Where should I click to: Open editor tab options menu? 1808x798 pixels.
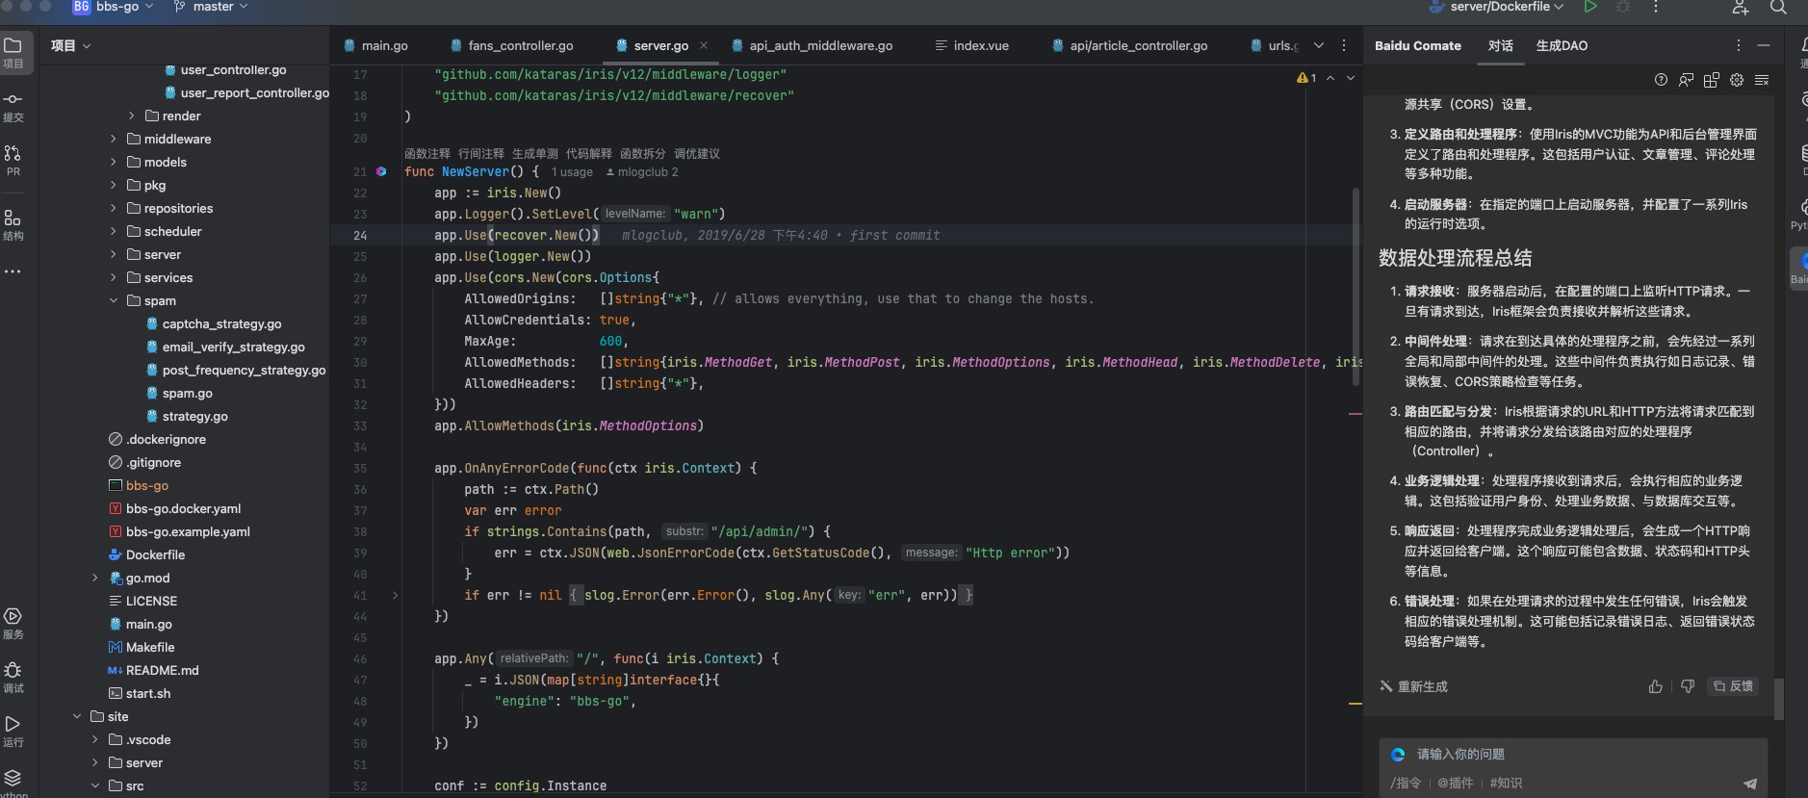coord(1344,45)
